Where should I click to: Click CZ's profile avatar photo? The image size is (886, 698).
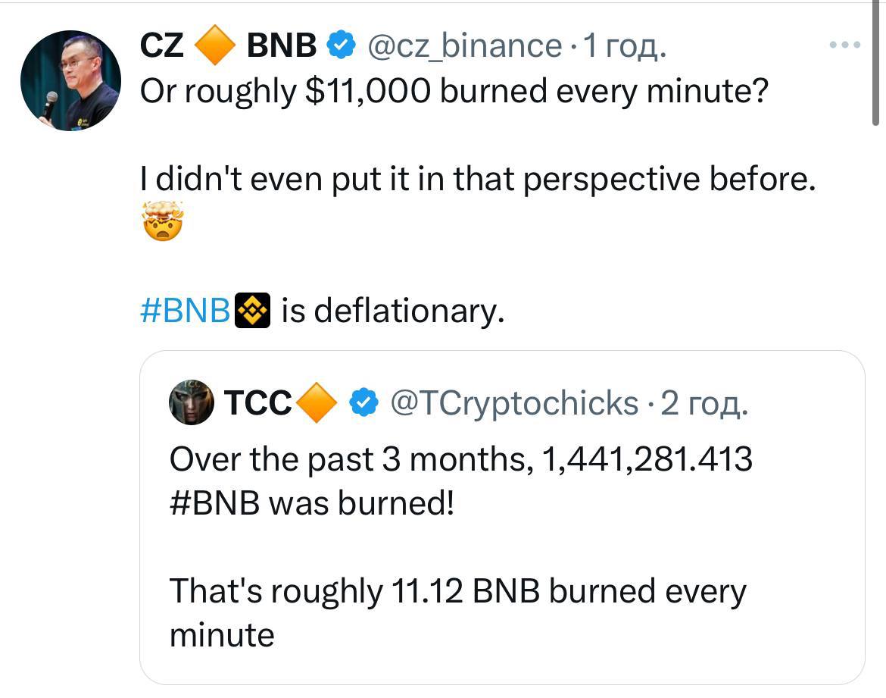click(70, 80)
